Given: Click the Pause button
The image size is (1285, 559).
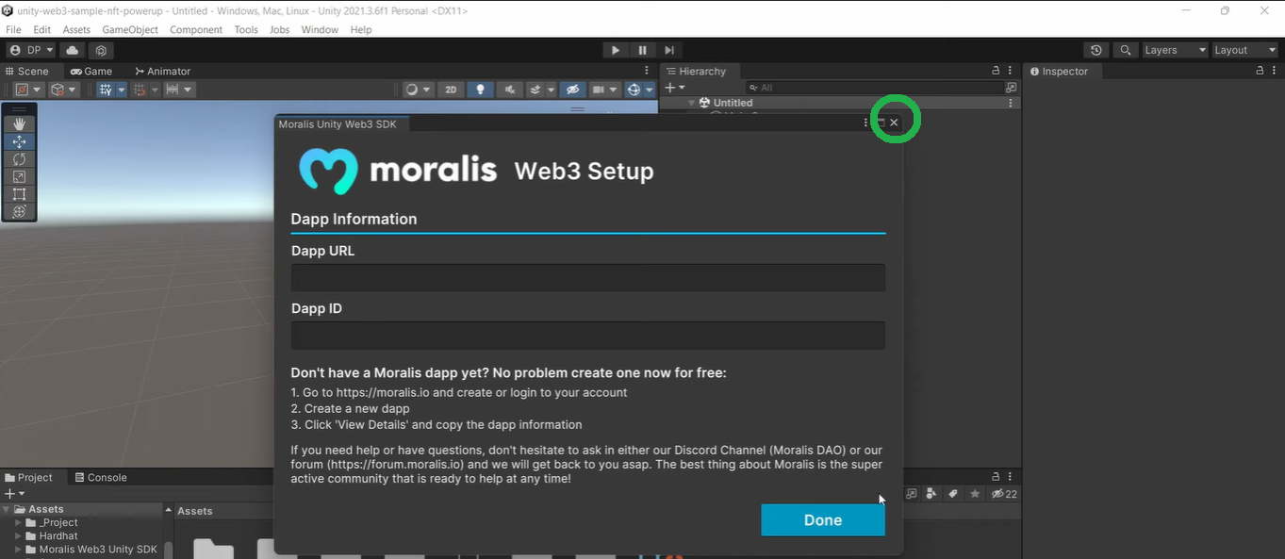Looking at the screenshot, I should tap(643, 50).
